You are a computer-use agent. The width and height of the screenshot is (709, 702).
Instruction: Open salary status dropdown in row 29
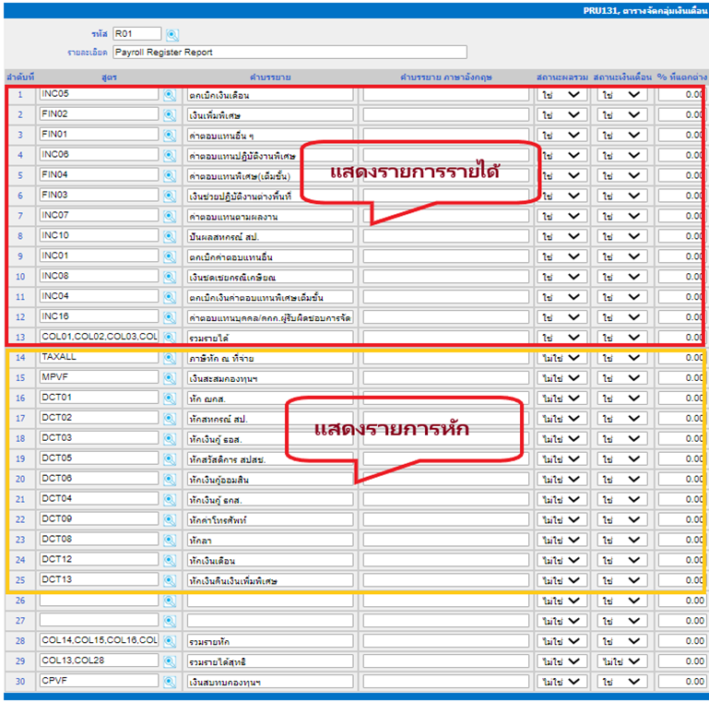(x=620, y=661)
